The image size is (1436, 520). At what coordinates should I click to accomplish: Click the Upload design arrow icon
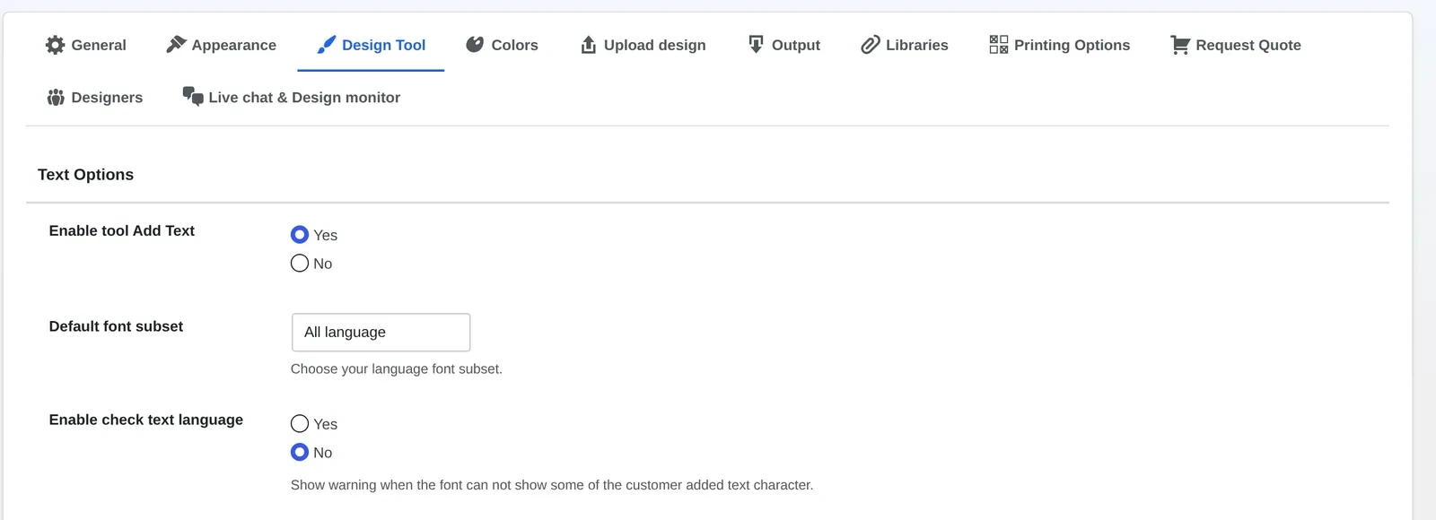pos(588,45)
